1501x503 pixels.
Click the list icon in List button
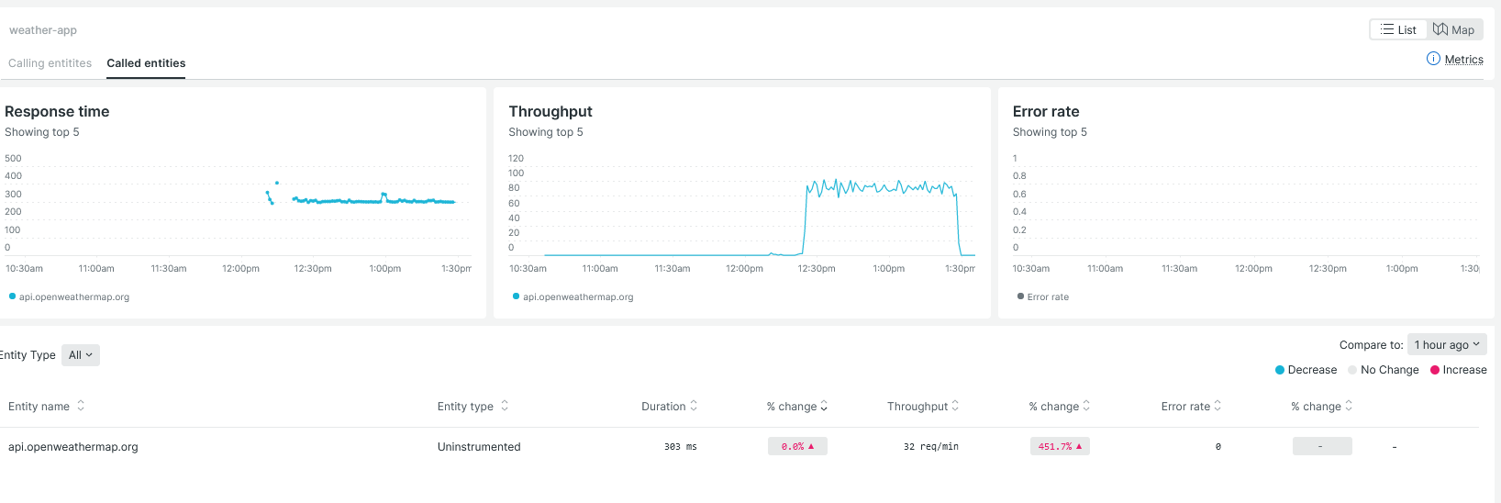1387,29
